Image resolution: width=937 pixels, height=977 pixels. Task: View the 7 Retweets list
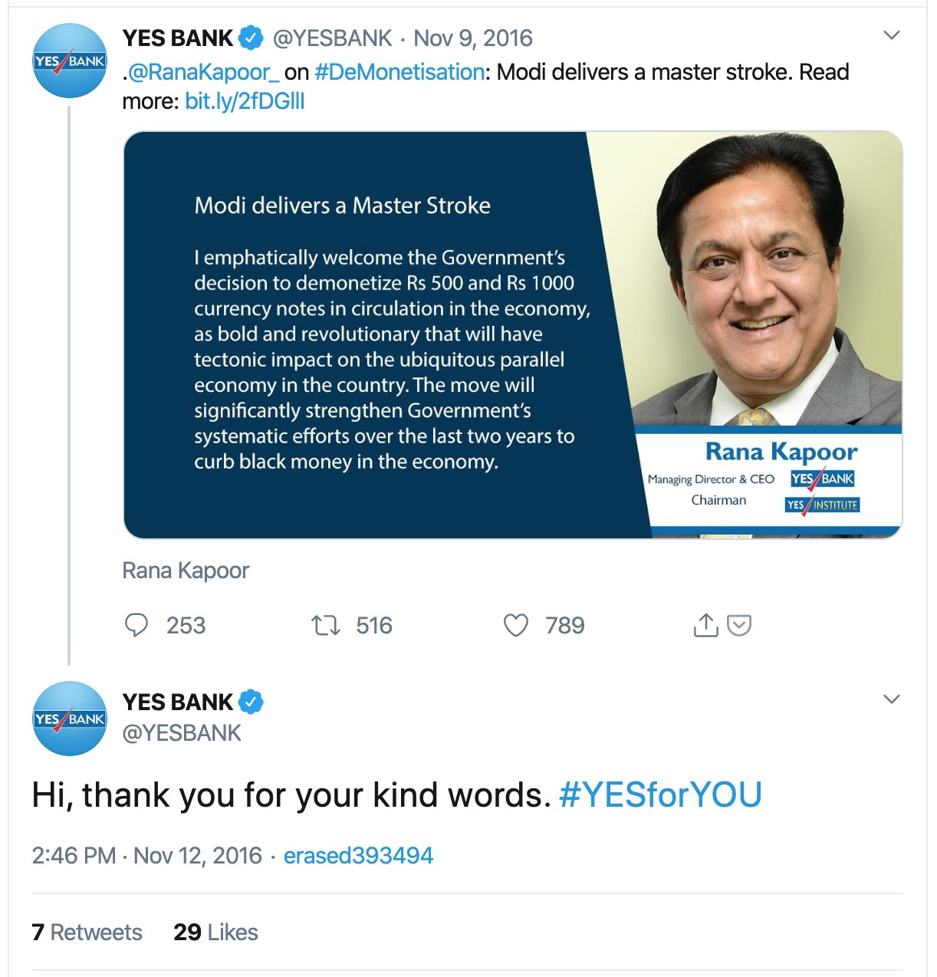(87, 933)
